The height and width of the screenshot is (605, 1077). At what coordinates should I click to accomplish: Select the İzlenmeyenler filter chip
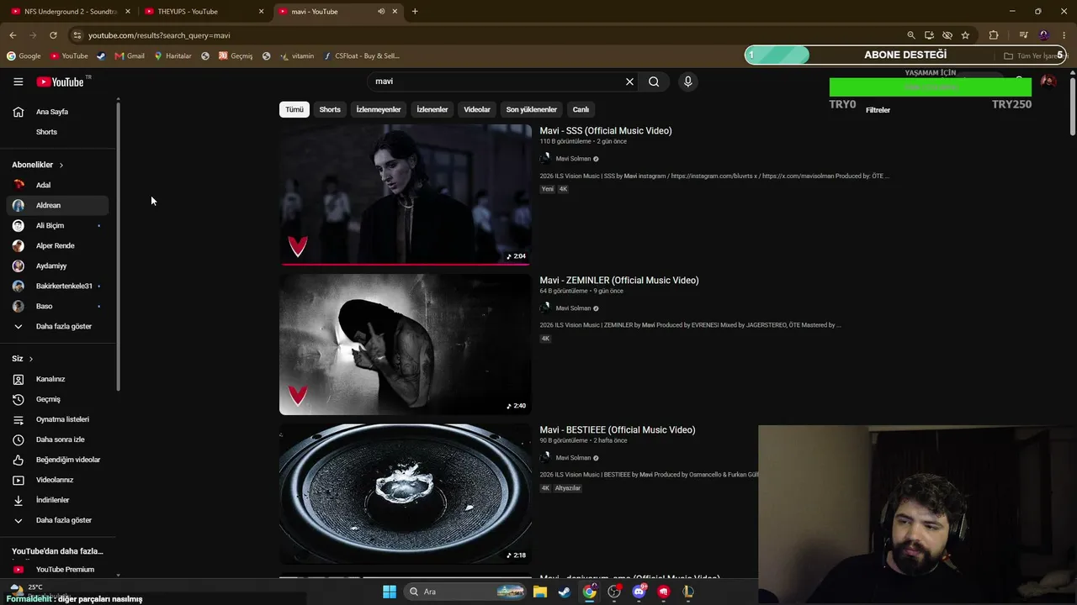(379, 109)
